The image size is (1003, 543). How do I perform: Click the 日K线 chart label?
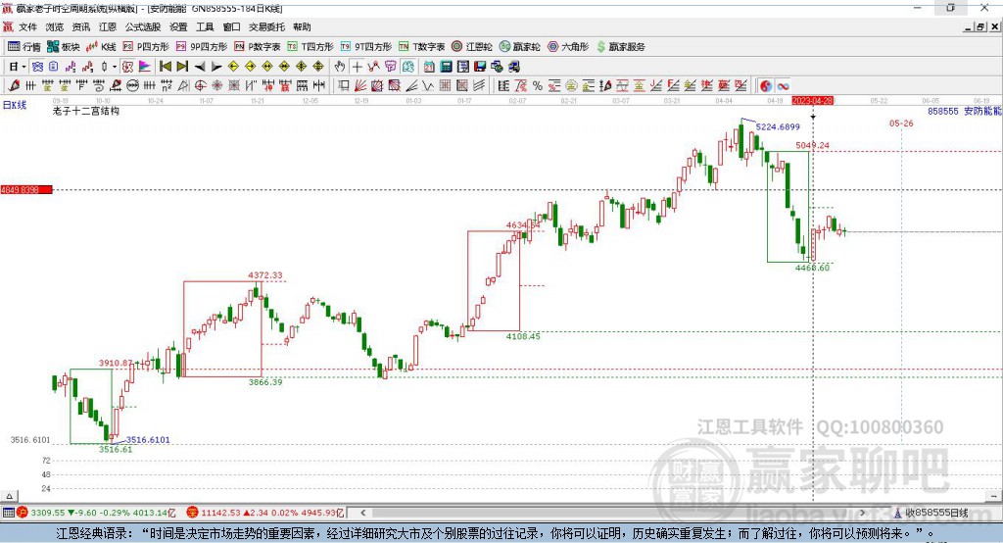14,104
